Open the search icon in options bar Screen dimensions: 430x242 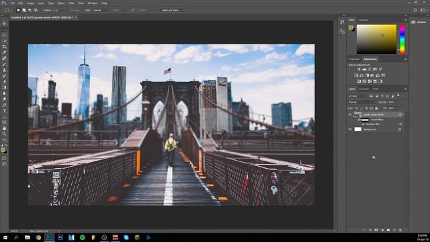(415, 10)
